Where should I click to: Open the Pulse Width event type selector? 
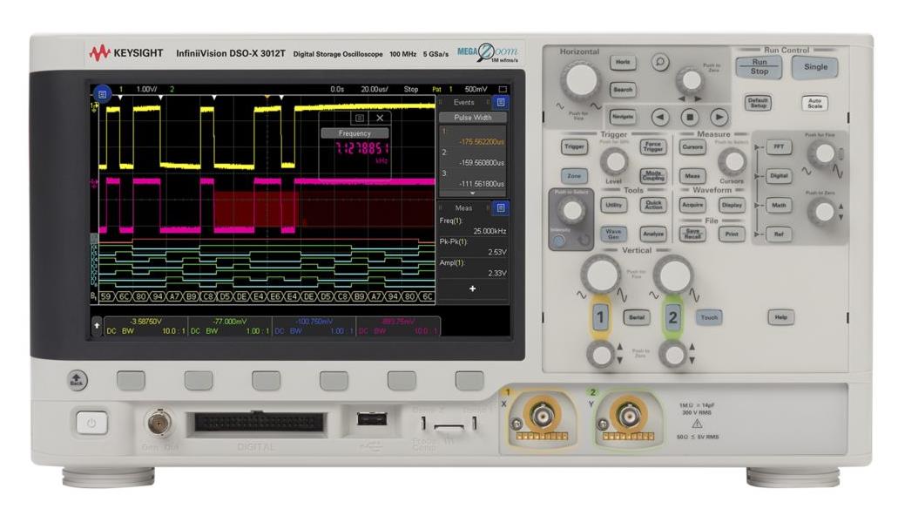(471, 116)
